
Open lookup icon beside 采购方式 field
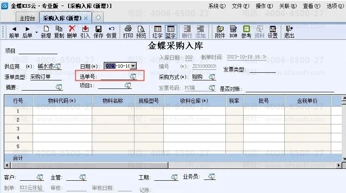pos(212,77)
